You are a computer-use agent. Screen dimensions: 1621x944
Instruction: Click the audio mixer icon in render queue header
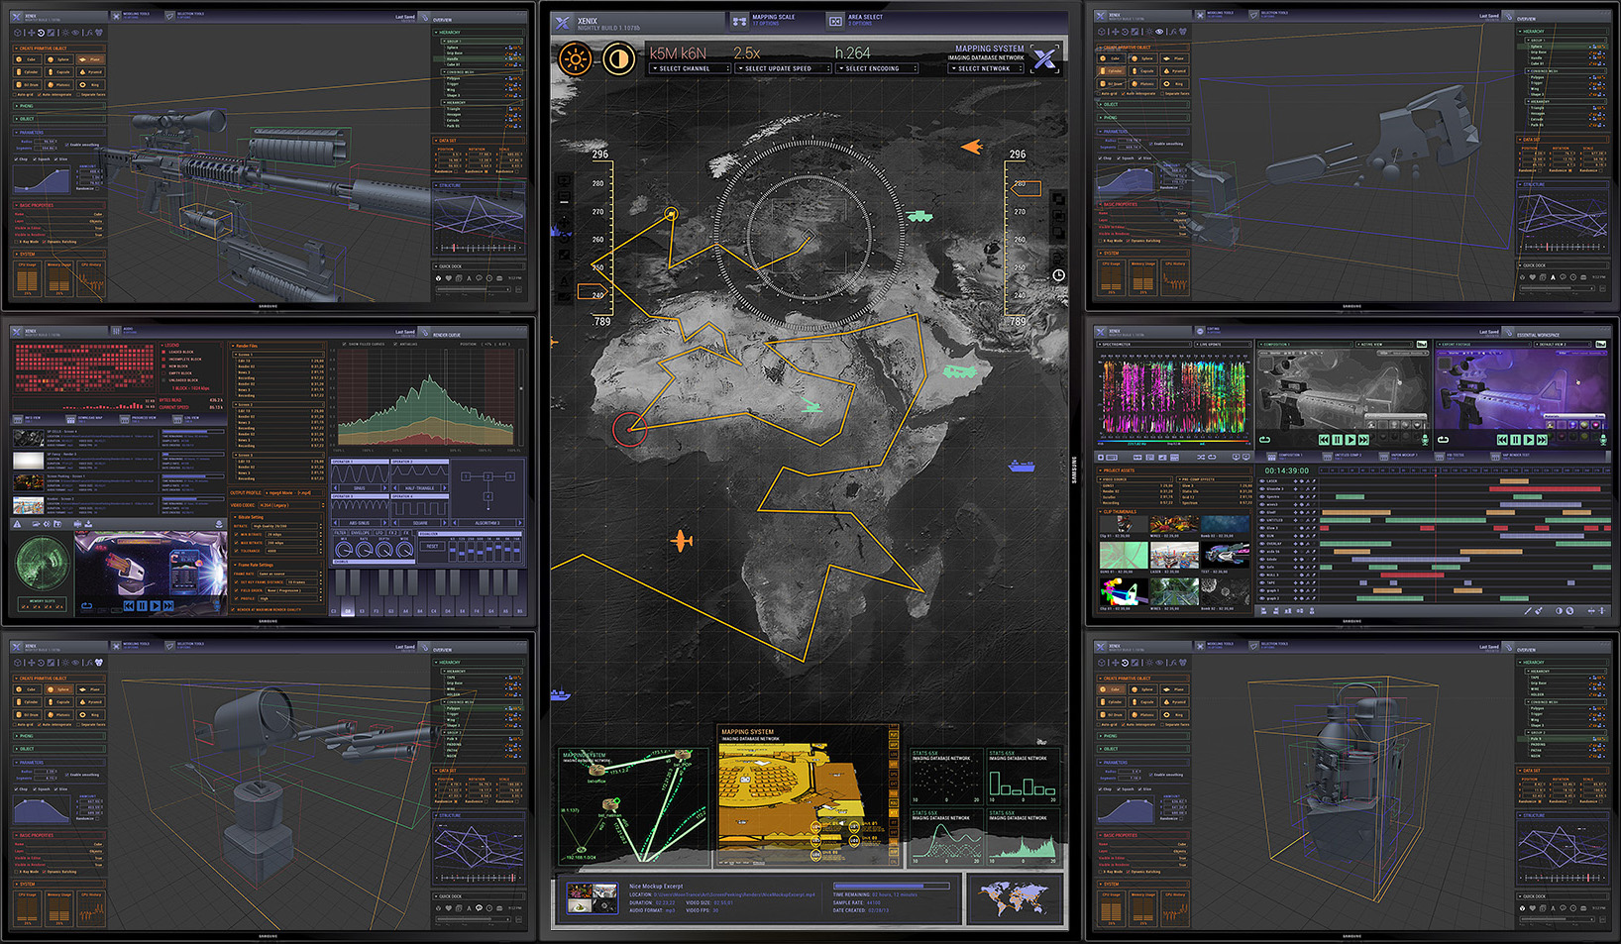coord(116,331)
